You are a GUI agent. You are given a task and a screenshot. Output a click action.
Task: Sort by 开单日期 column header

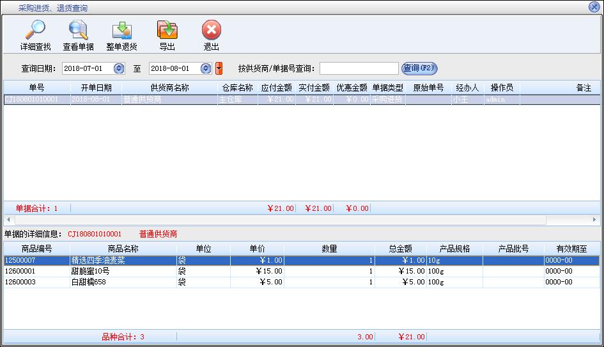pos(96,88)
